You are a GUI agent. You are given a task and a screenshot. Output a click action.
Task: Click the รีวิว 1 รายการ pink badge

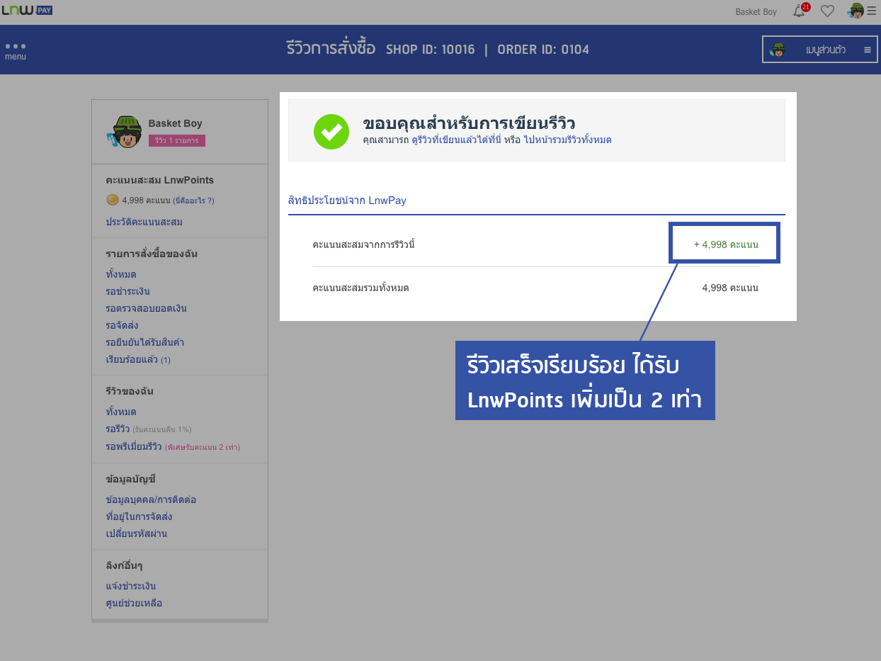[x=176, y=141]
